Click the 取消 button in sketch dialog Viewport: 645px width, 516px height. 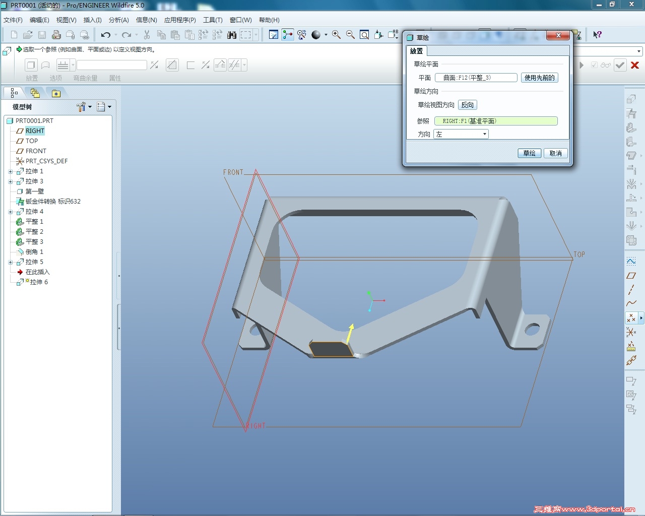556,153
